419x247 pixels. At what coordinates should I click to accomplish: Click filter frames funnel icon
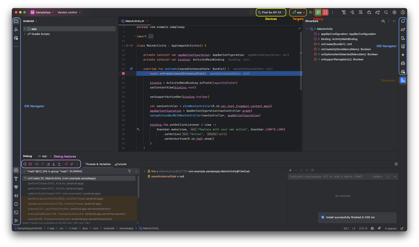click(129, 171)
